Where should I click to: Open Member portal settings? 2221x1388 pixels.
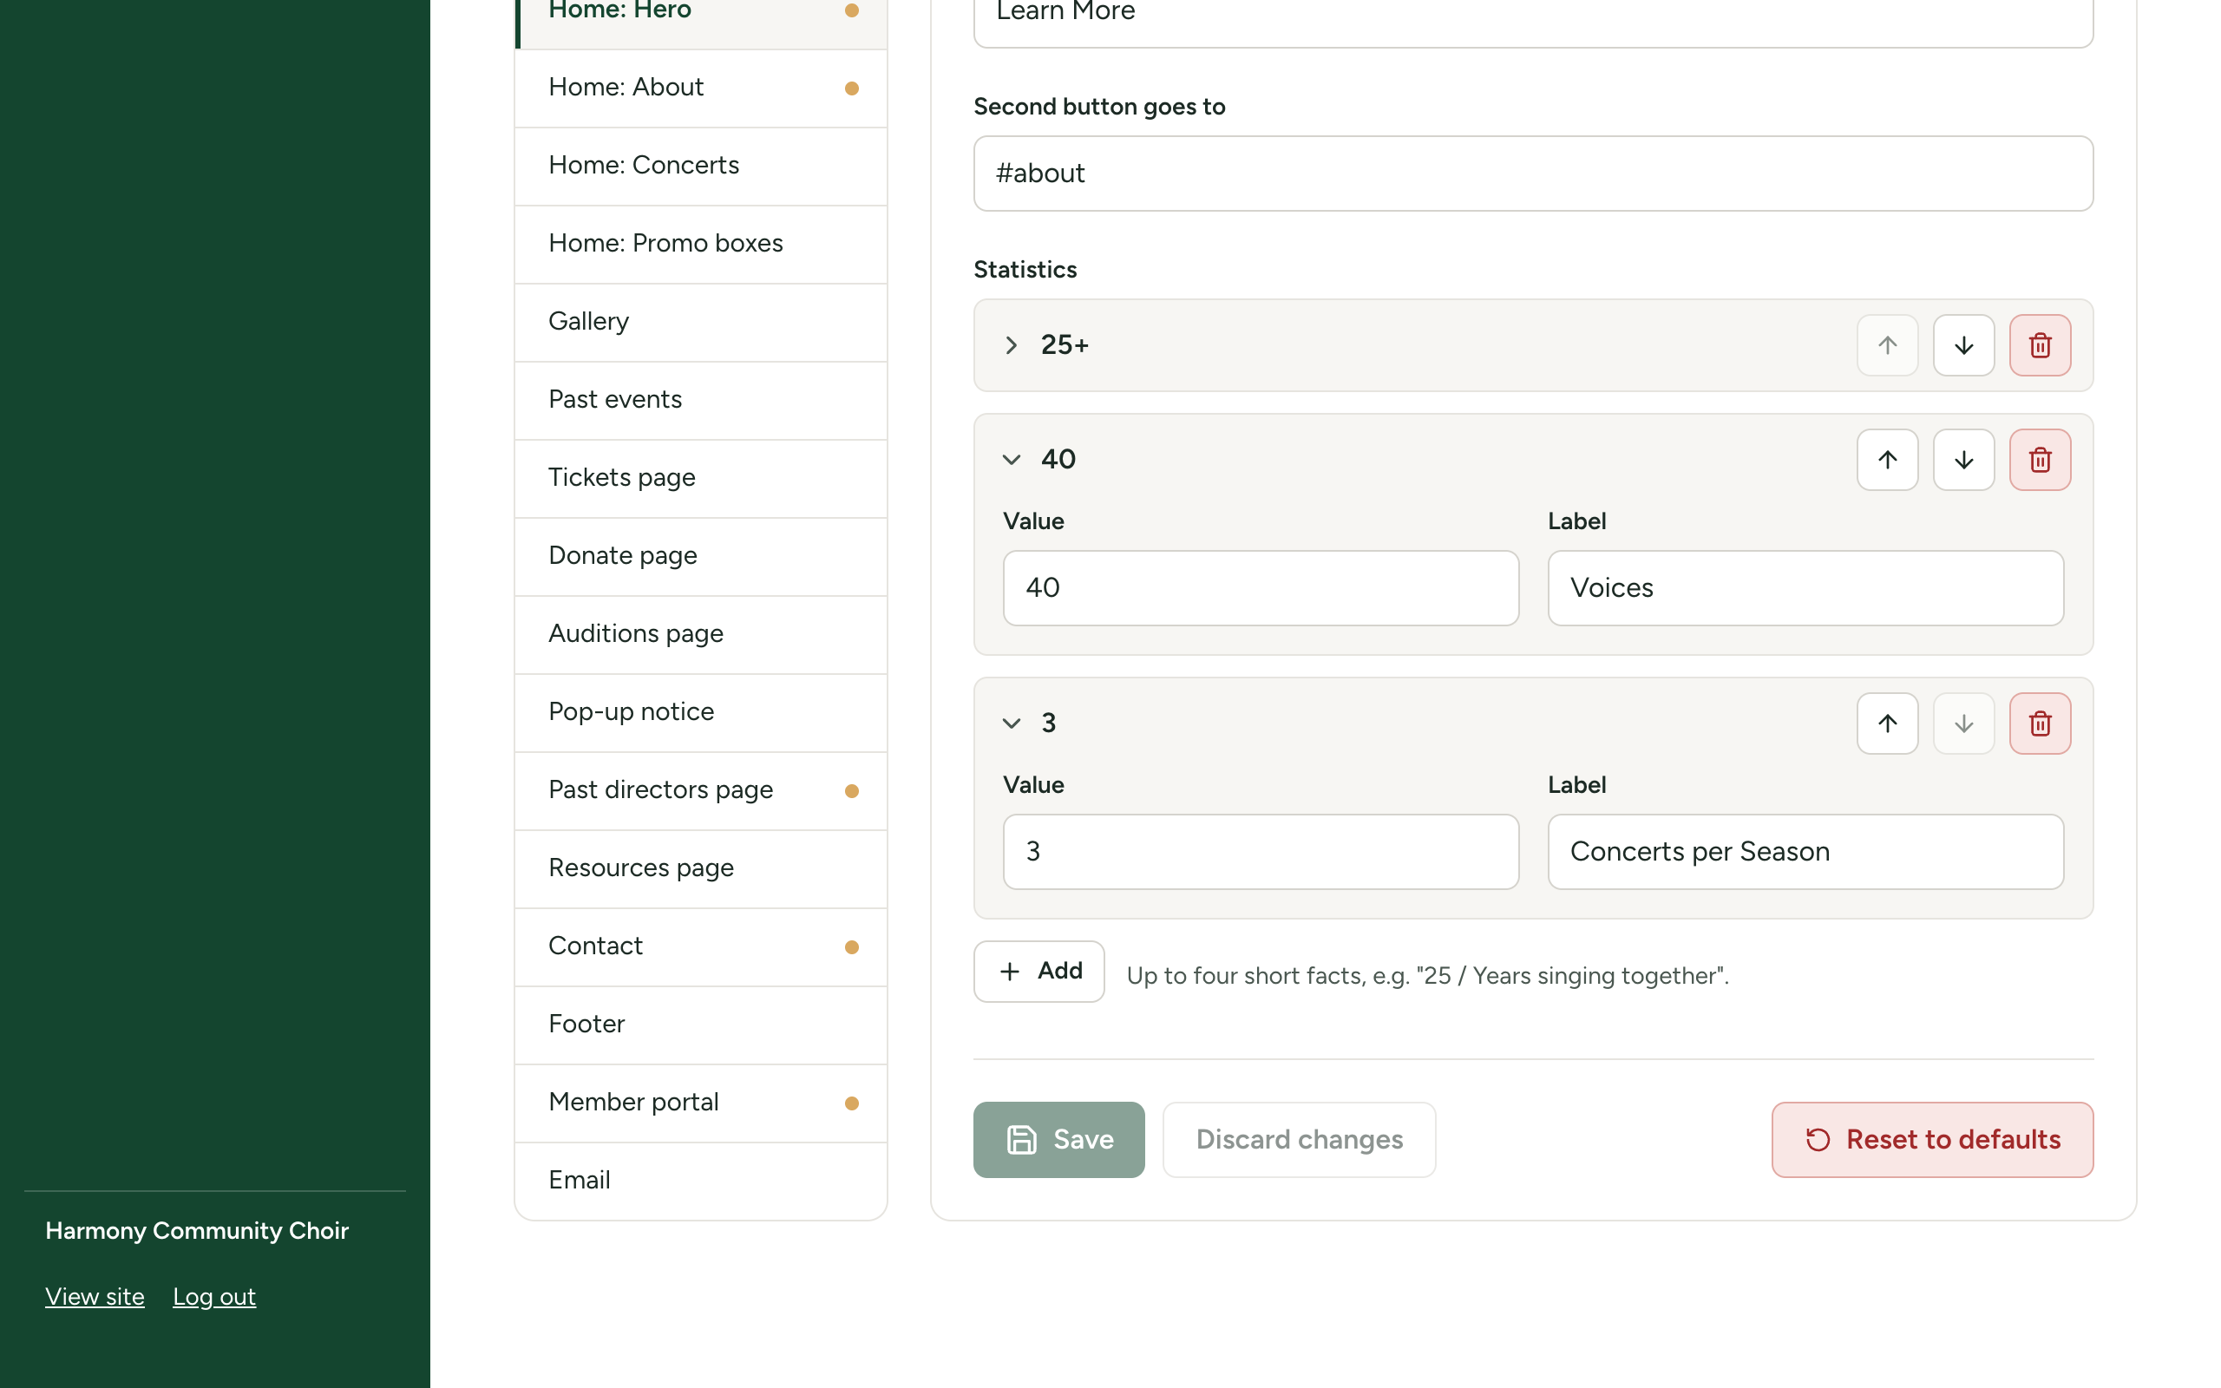click(x=700, y=1103)
